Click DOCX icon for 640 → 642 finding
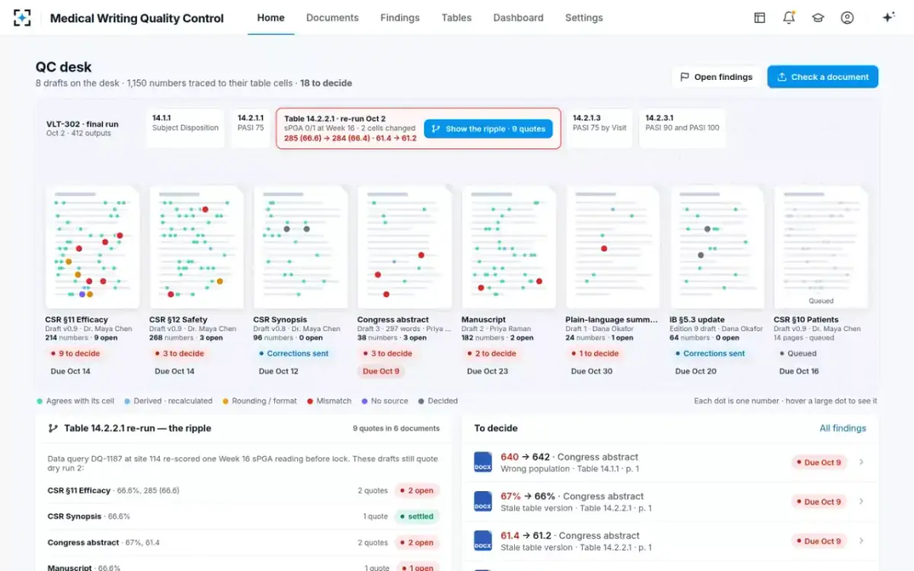The image size is (914, 571). point(483,462)
